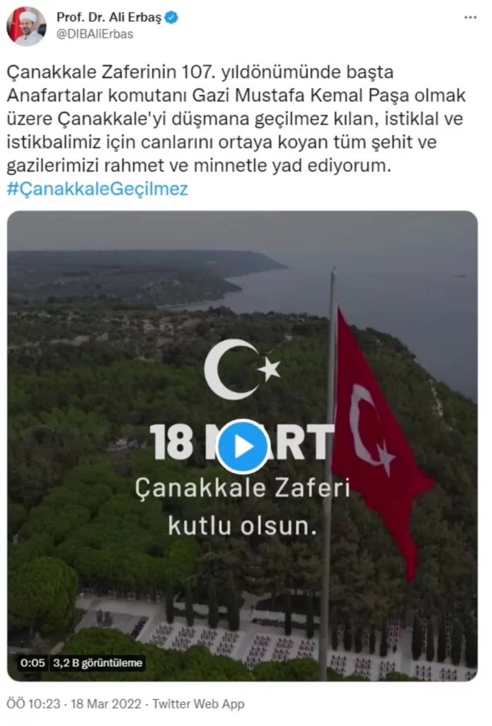Play the video with the blue play button

tap(242, 447)
